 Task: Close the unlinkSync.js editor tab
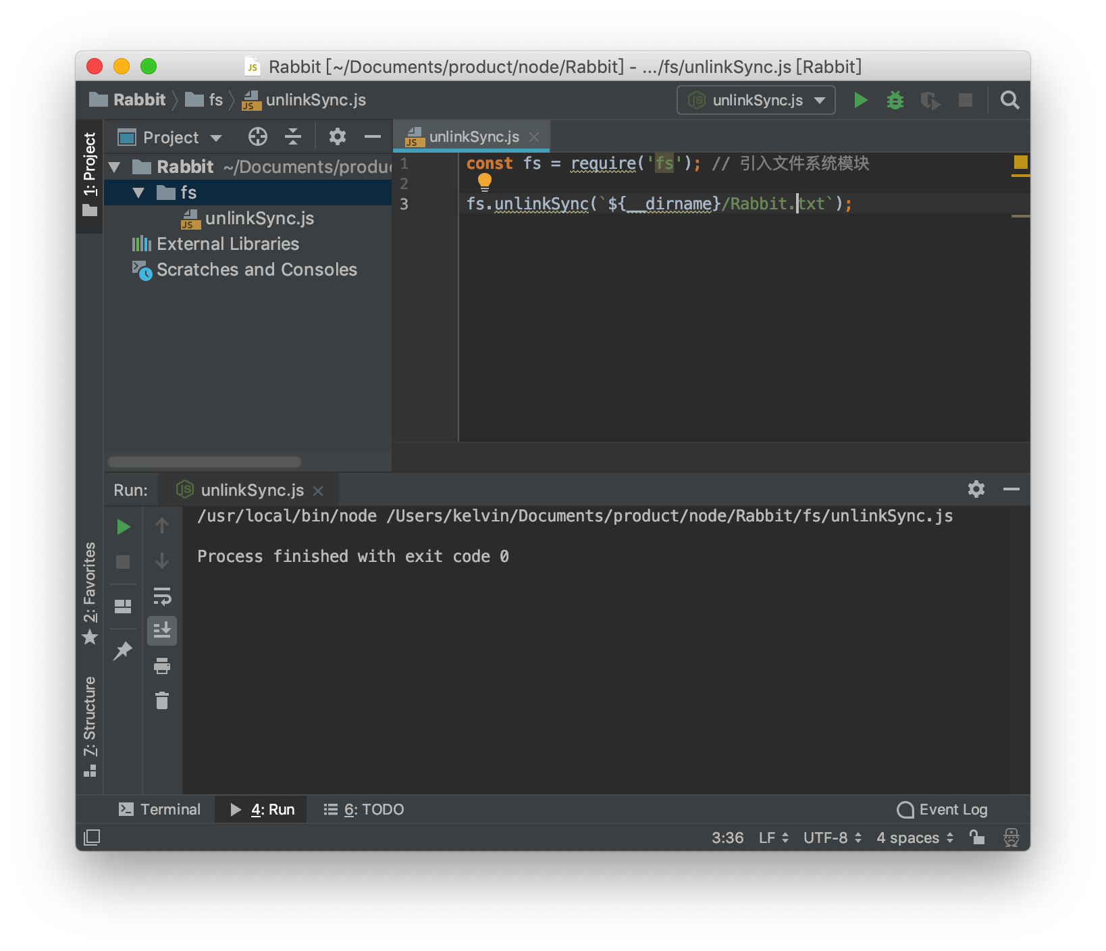pyautogui.click(x=534, y=137)
